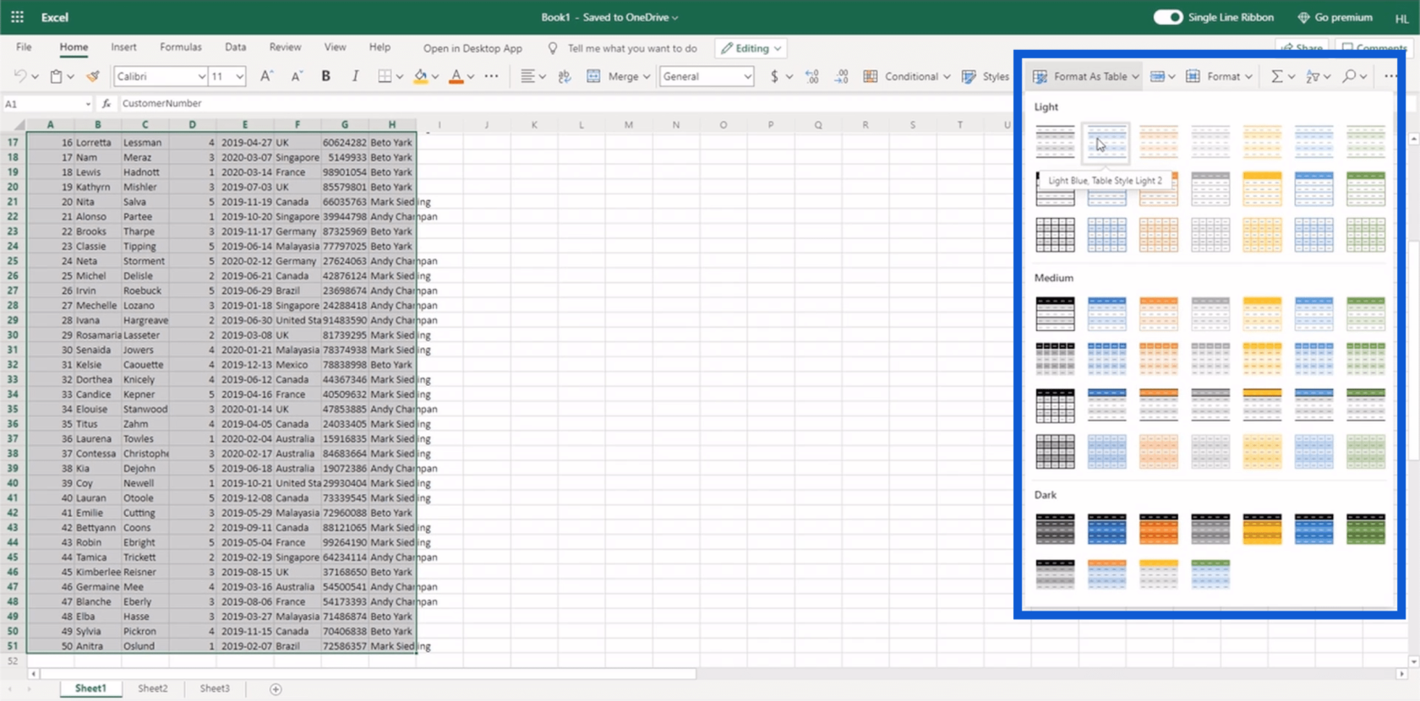The width and height of the screenshot is (1420, 701).
Task: Choose the black style in first Medium row
Action: (x=1055, y=313)
